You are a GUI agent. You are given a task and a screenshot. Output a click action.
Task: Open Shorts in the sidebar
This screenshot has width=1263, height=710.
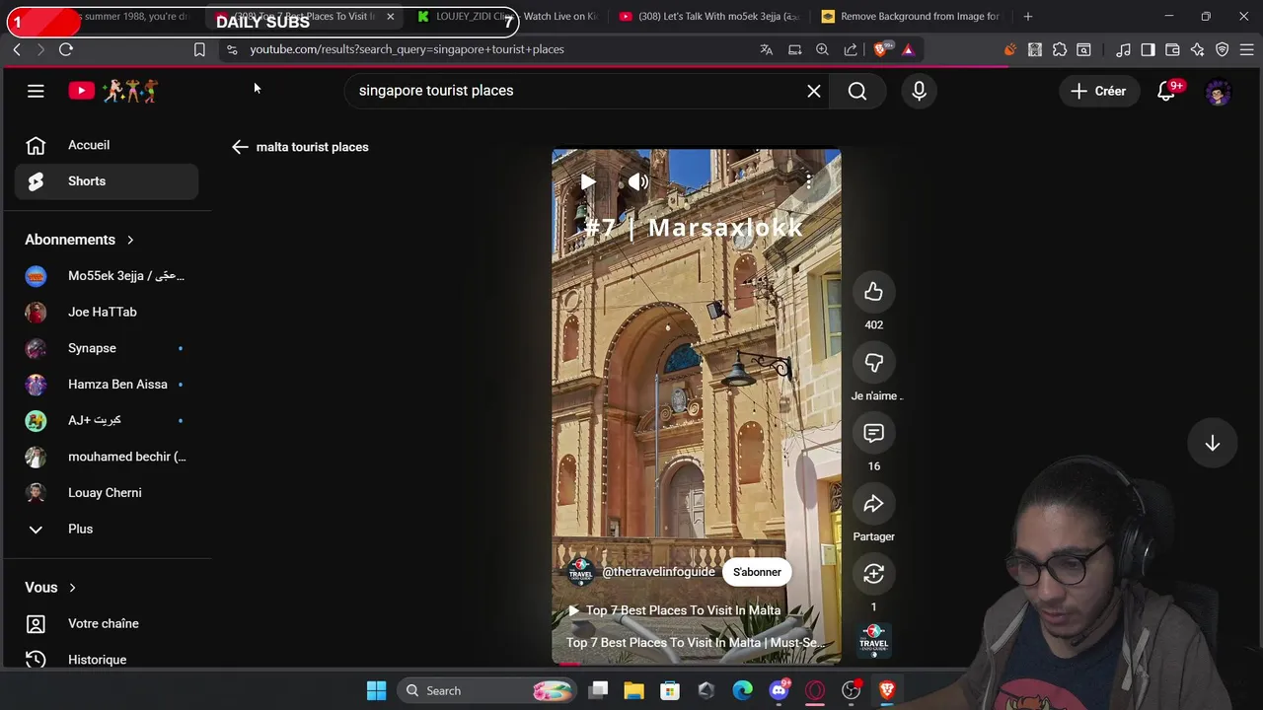[107, 181]
